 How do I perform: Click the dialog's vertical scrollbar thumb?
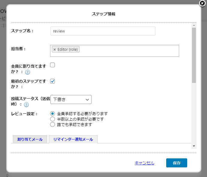[194, 55]
